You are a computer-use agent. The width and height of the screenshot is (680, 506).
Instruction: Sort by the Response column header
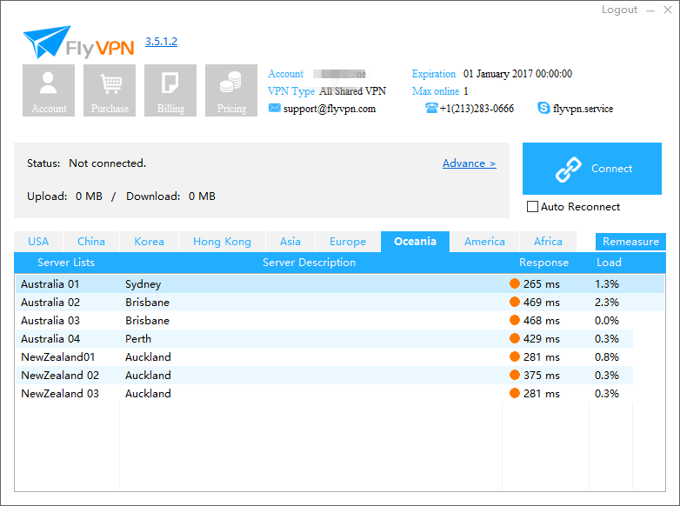[x=543, y=263]
